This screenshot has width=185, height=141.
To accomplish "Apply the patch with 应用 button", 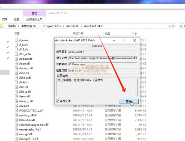I will pyautogui.click(x=128, y=101).
